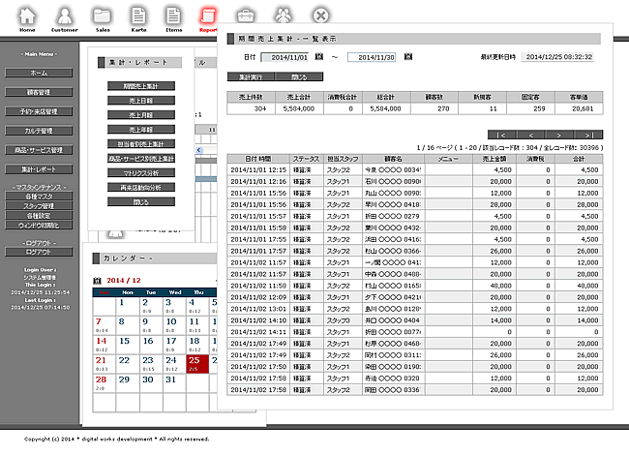Screen dimensions: 629x455
Task: Select date 9 in the calendar
Action: [151, 325]
